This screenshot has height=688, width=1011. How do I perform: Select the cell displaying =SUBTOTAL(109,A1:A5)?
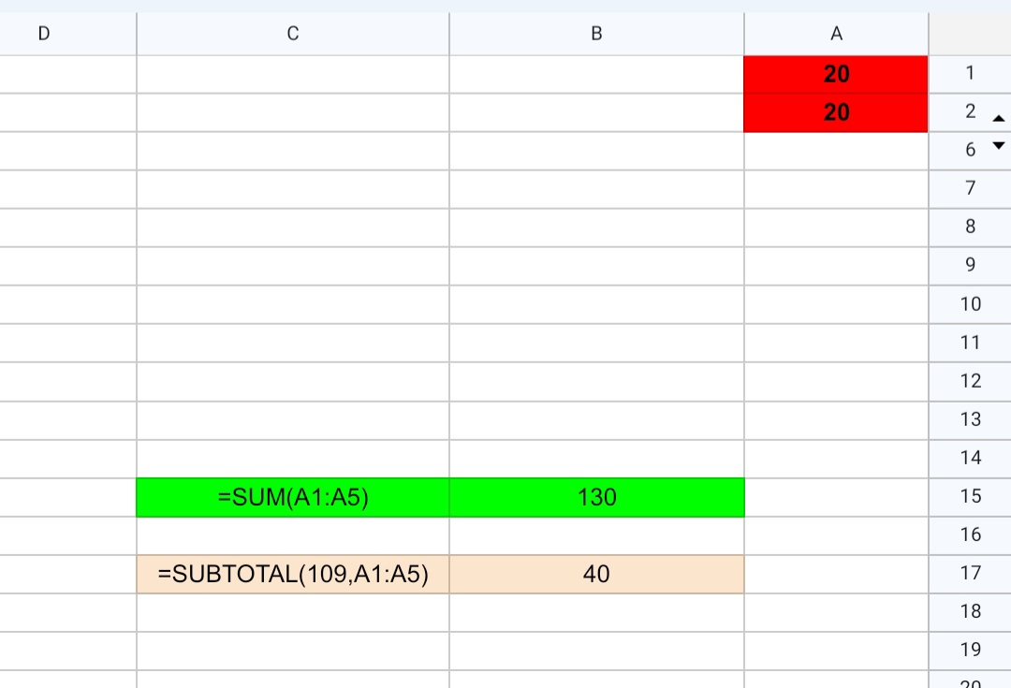(293, 574)
